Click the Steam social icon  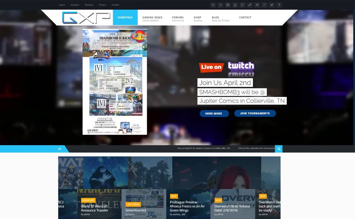tap(250, 5)
